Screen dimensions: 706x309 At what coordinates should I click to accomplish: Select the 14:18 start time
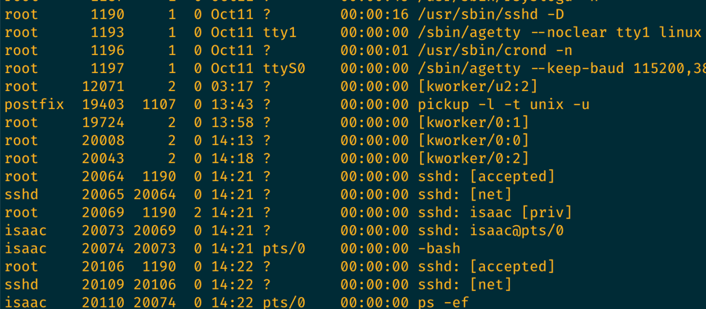coord(232,158)
